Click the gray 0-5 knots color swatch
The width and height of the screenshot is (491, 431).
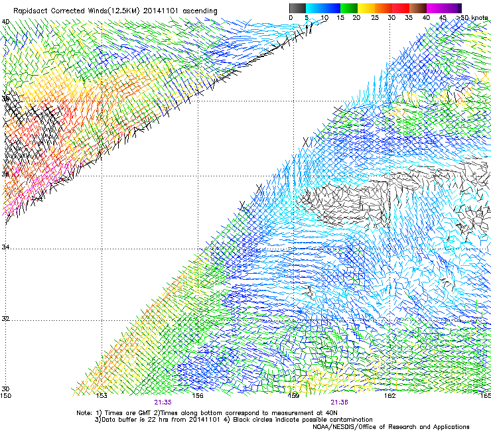click(297, 8)
